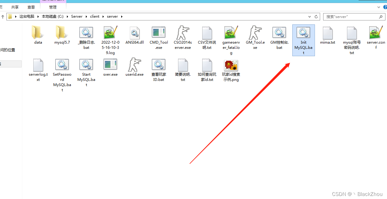Select the 2022-12-05-16-10-39.log file
387x199 pixels.
(110, 40)
